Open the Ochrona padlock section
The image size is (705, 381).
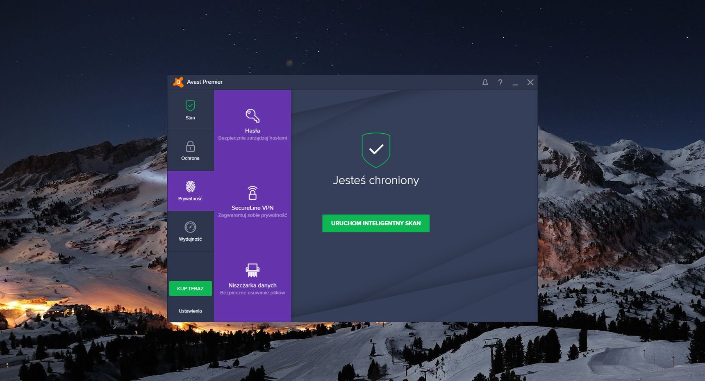click(190, 151)
